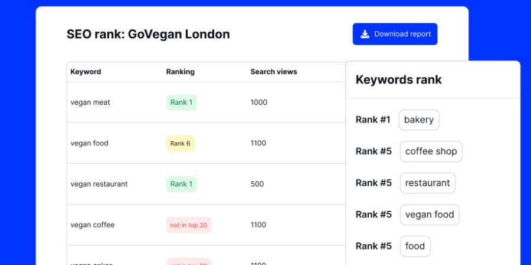Select the vegan restaurant table row

tap(99, 184)
